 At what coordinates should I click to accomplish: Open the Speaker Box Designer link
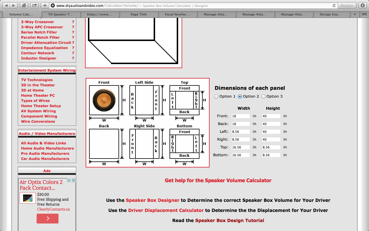(153, 200)
